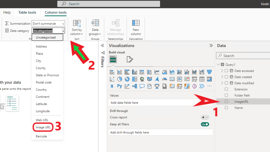Image resolution: width=270 pixels, height=152 pixels.
Task: Expand the Filters pane with double chevron
Action: (x=103, y=45)
